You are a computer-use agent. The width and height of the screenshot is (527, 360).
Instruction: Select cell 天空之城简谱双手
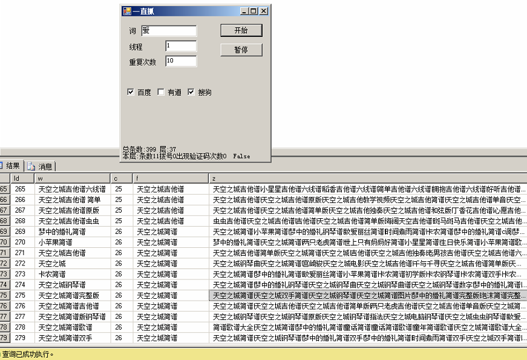pyautogui.click(x=72, y=338)
